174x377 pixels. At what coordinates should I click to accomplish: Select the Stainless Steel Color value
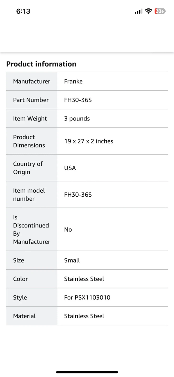(x=84, y=279)
